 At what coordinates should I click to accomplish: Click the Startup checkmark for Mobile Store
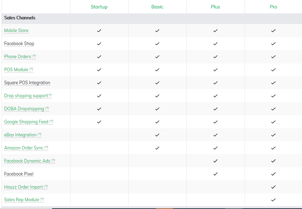(x=99, y=31)
